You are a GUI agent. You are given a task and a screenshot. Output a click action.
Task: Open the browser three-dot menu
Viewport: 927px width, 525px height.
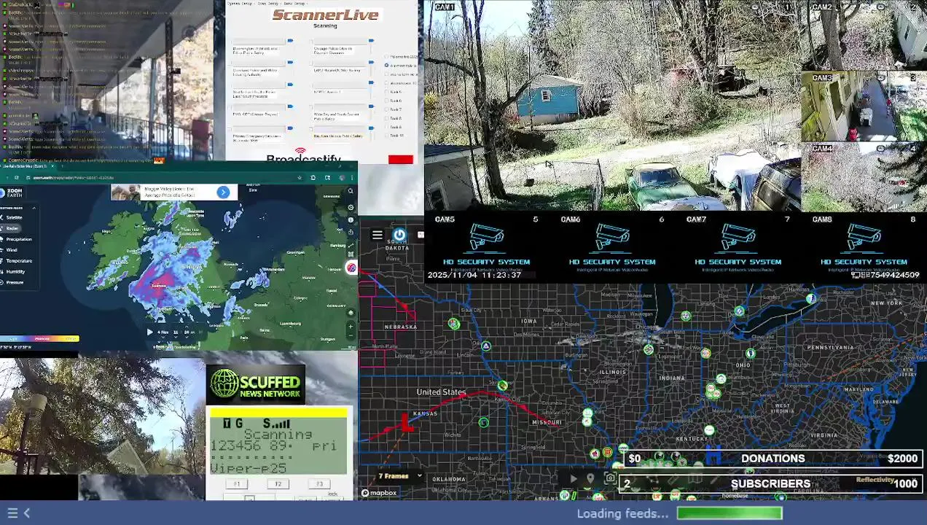(x=352, y=177)
